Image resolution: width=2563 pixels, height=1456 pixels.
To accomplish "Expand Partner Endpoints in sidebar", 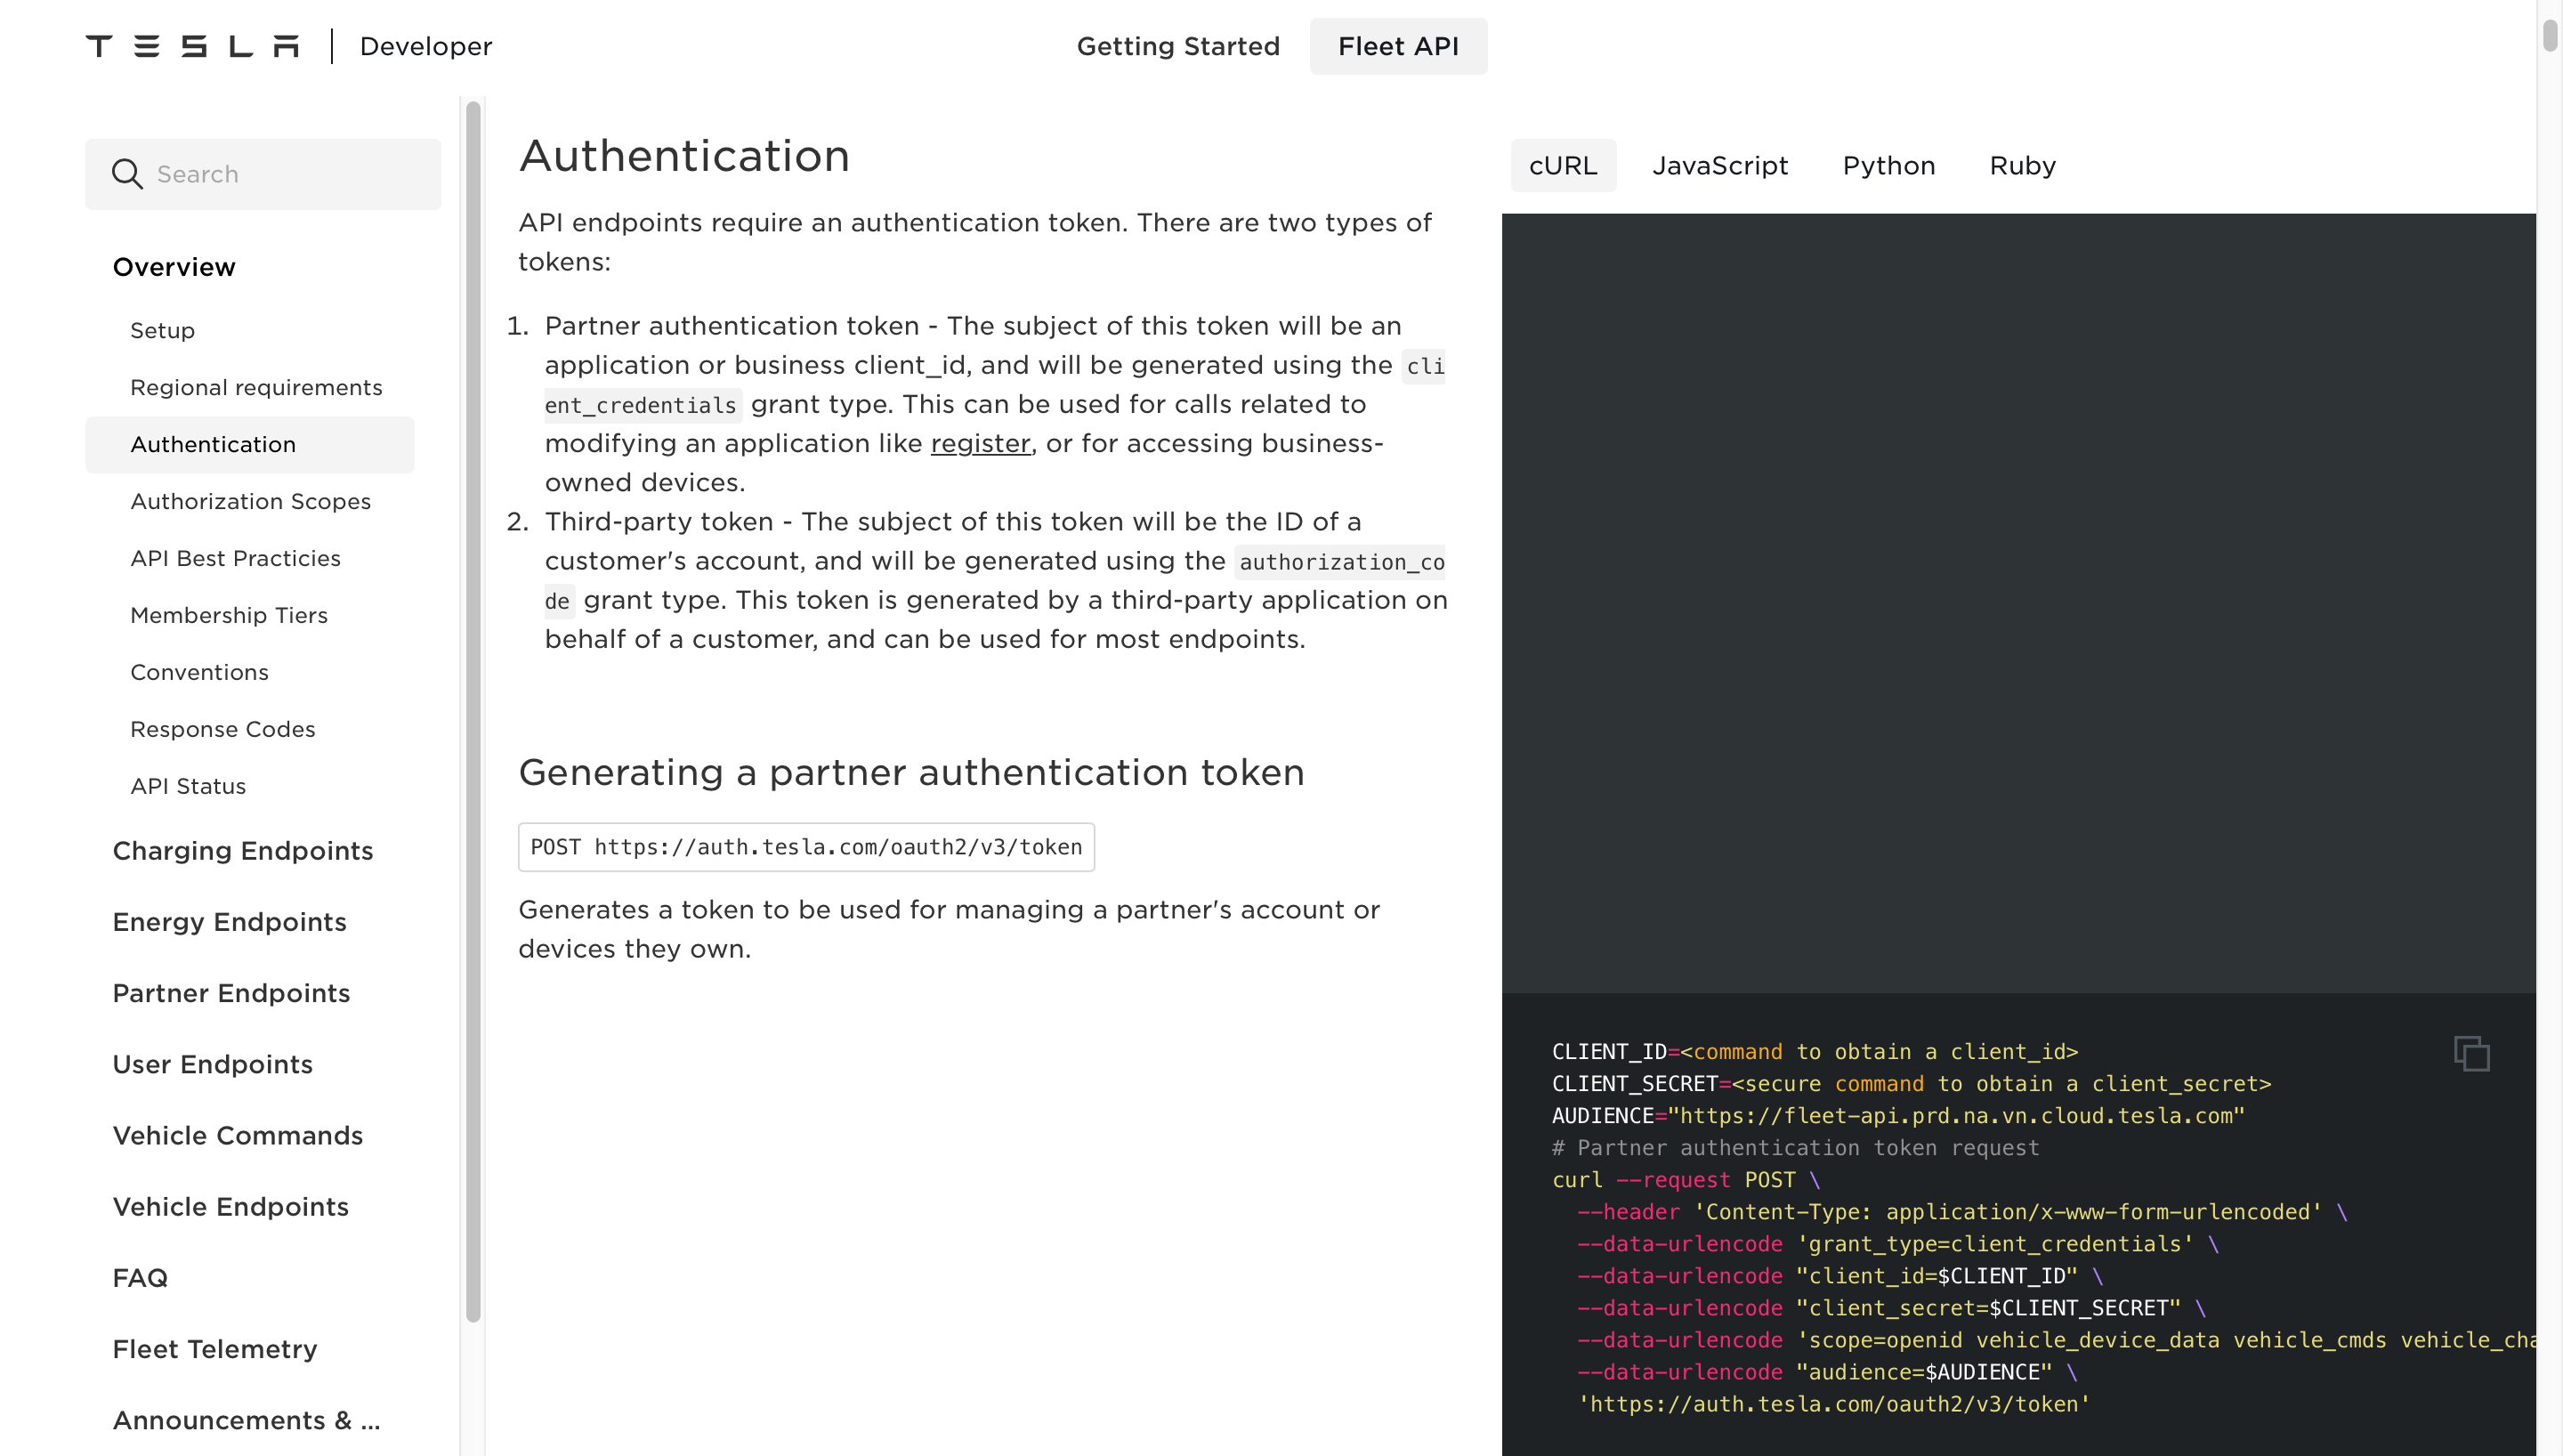I will (x=230, y=993).
